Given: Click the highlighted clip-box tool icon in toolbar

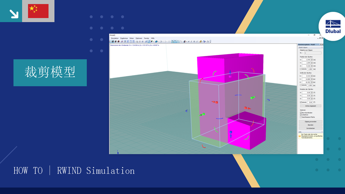Looking at the screenshot, I should tap(149, 41).
